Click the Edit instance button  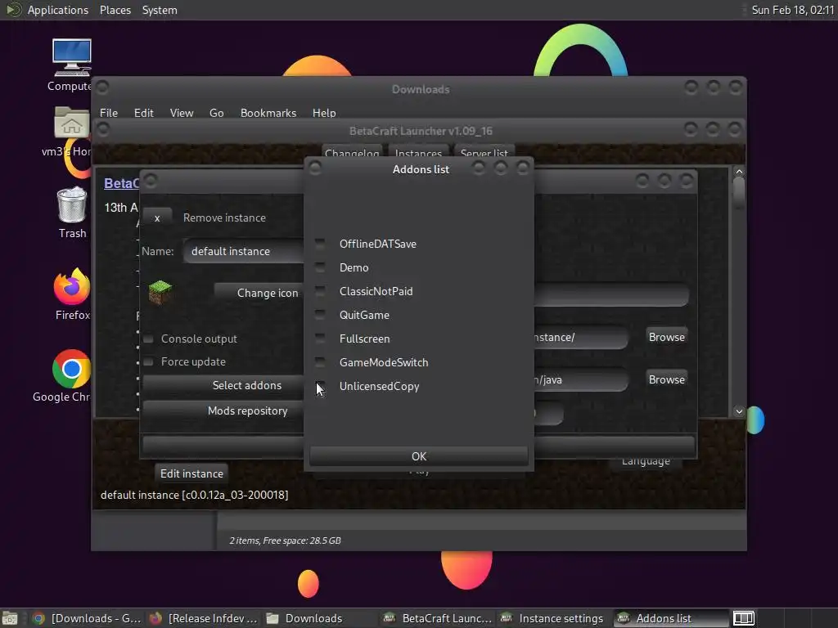pos(191,473)
